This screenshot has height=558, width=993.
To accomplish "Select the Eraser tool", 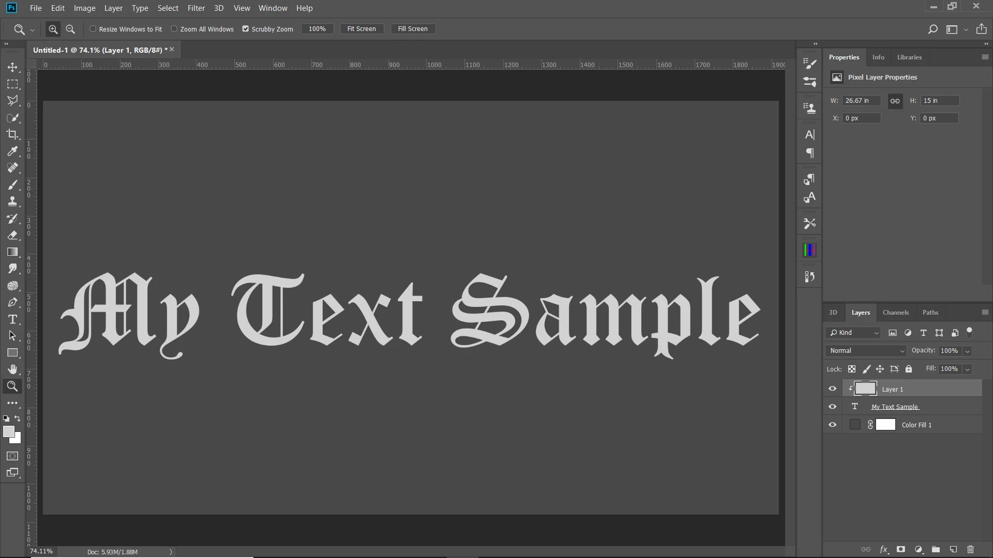I will [x=12, y=236].
